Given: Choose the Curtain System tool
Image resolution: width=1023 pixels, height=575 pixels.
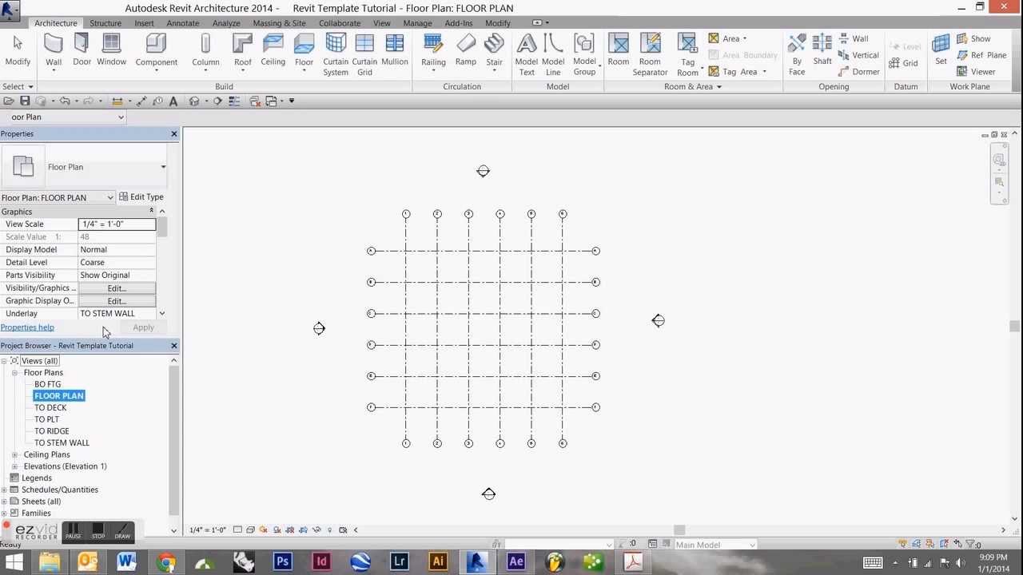Looking at the screenshot, I should (x=336, y=55).
